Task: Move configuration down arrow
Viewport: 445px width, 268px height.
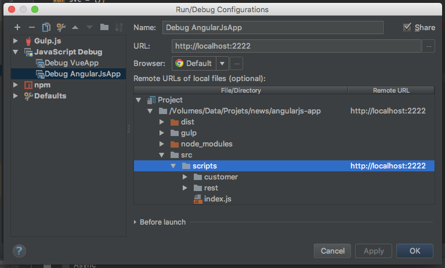Action: 90,27
